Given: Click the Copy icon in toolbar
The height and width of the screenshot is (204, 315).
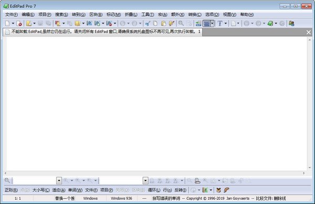Looking at the screenshot, I should pos(155,24).
